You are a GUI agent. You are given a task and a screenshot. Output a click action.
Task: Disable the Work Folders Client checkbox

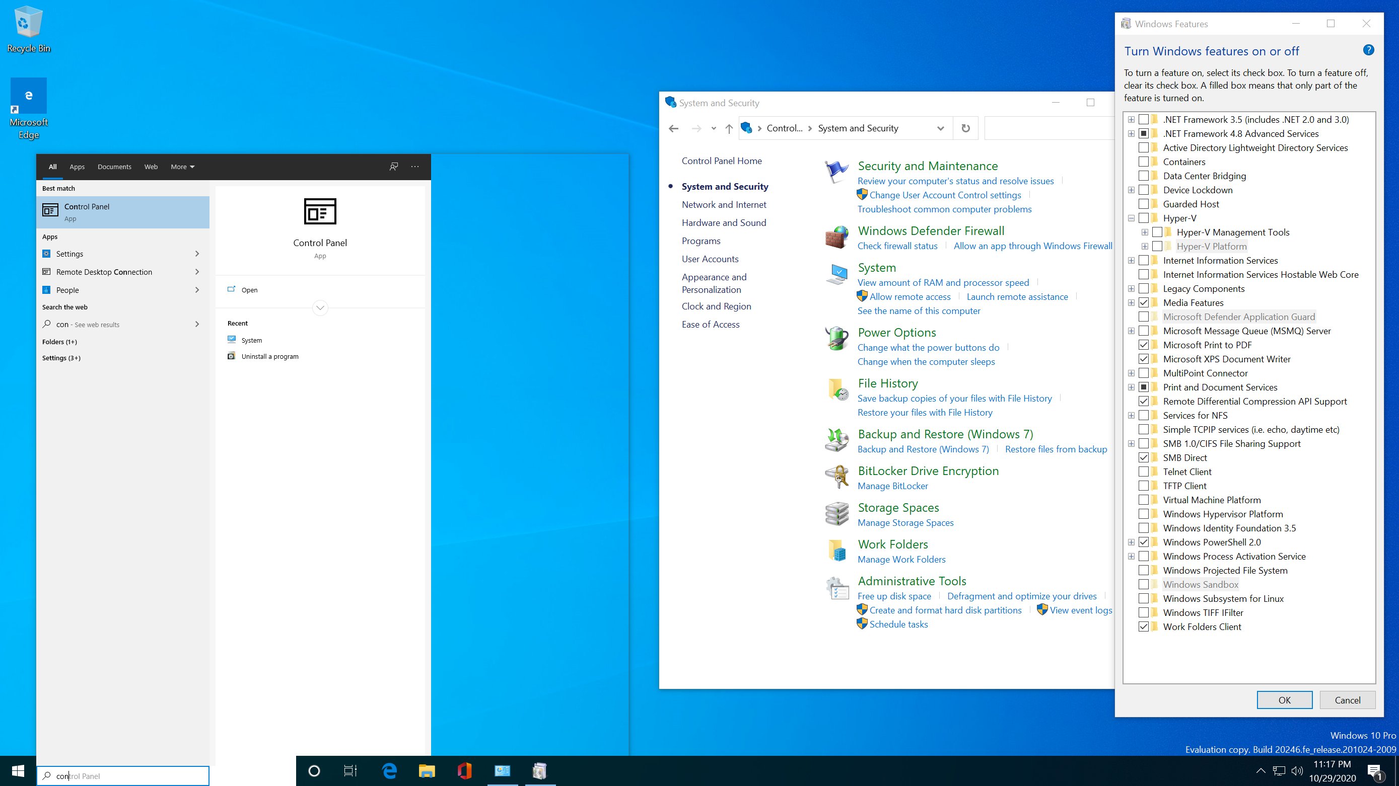[1144, 626]
